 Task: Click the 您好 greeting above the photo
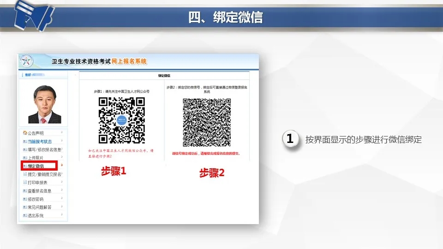tap(28, 75)
